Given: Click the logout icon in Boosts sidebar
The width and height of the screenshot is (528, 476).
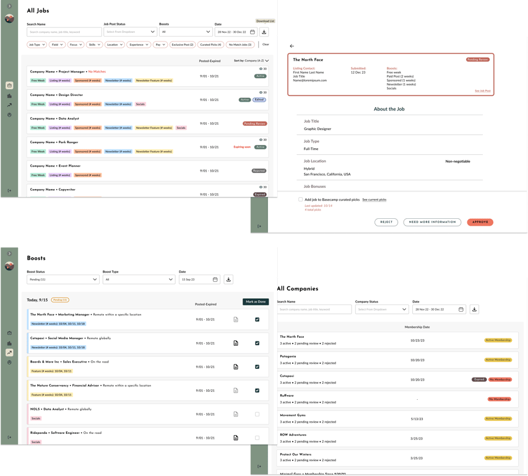Looking at the screenshot, I should [x=9, y=437].
